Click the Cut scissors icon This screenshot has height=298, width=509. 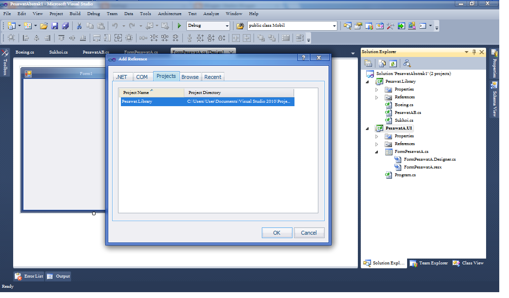pos(79,26)
